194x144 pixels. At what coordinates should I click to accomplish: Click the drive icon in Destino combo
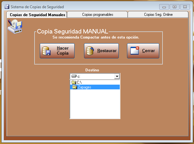(74, 76)
